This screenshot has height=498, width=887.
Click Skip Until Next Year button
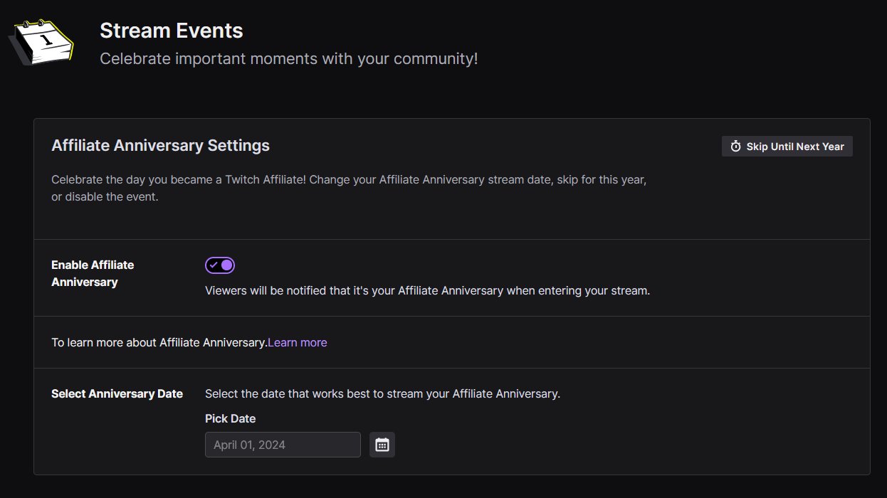point(787,147)
